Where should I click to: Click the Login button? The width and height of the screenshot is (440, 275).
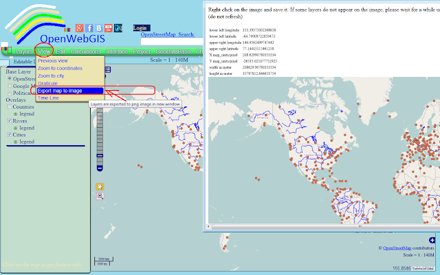142,27
